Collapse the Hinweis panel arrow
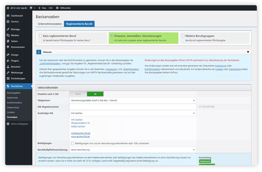The width and height of the screenshot is (262, 172). [x=248, y=52]
